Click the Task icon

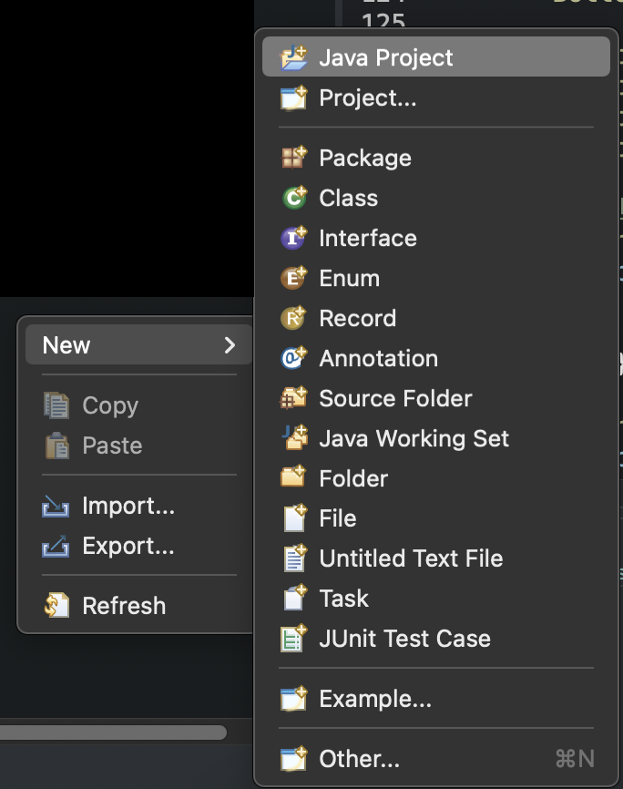pyautogui.click(x=294, y=599)
